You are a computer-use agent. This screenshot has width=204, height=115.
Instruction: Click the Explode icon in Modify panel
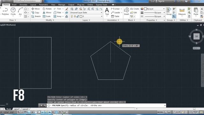[x=67, y=12]
